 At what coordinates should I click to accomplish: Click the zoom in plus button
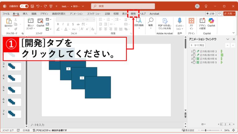[221, 130]
